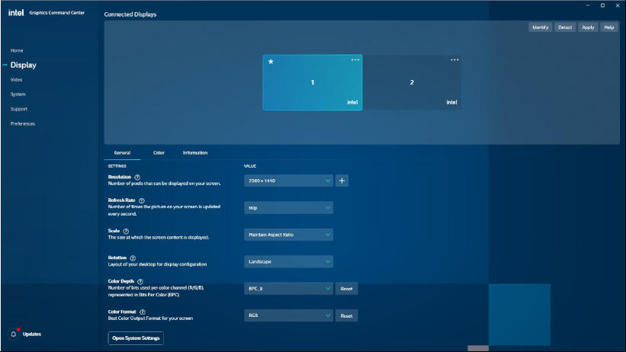Open the Video section in the sidebar
The image size is (626, 352).
coord(16,80)
